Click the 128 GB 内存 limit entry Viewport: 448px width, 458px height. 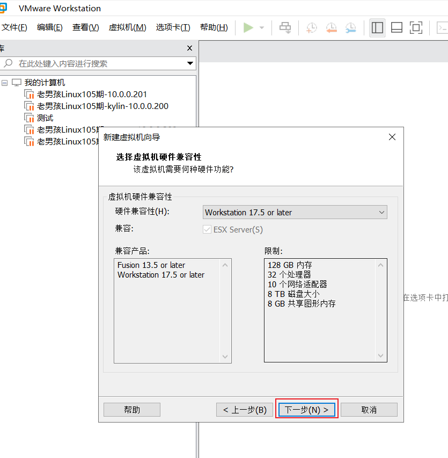tap(290, 265)
